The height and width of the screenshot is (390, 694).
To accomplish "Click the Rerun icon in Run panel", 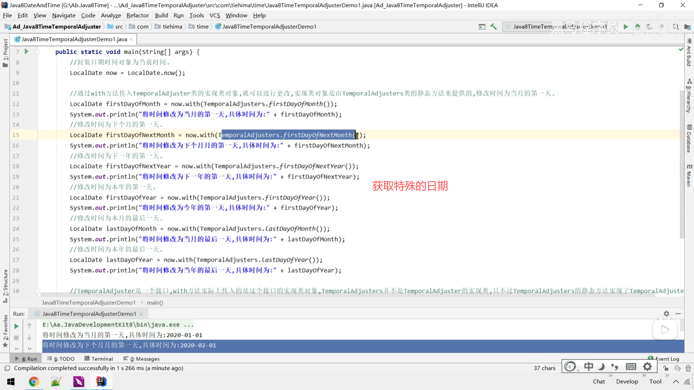I will tap(16, 326).
